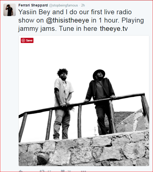
Task: Click the stone wall in the photo
Action: click(84, 153)
